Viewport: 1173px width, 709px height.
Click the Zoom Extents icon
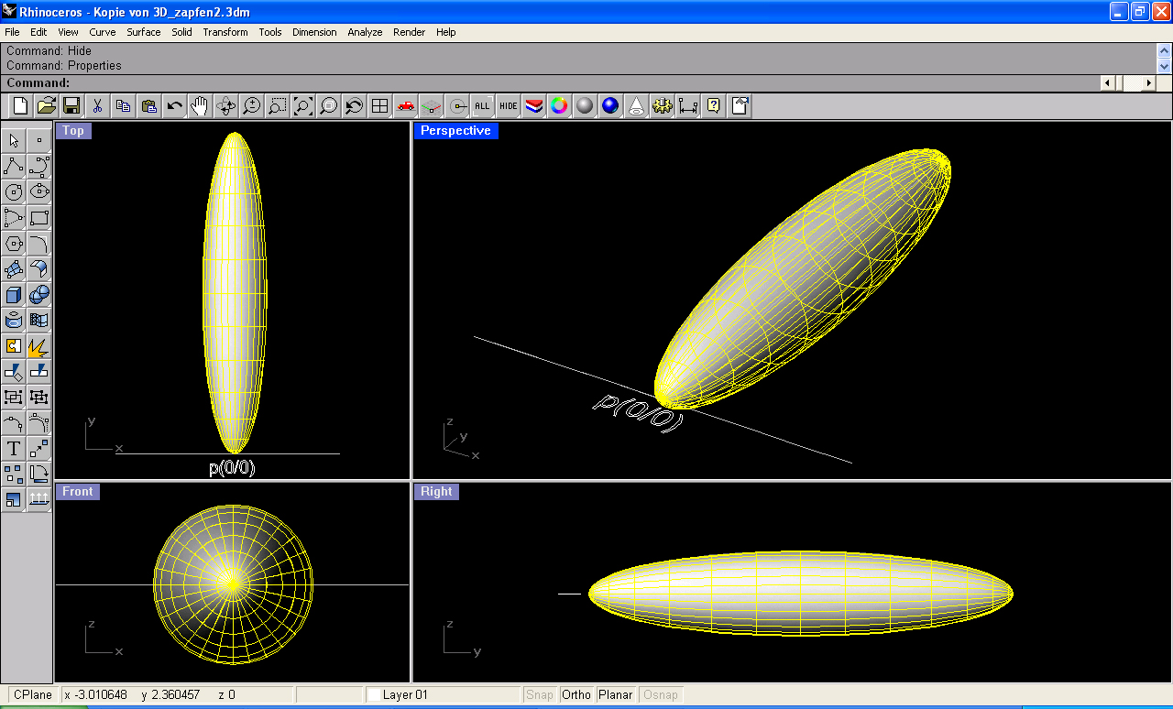[x=302, y=106]
